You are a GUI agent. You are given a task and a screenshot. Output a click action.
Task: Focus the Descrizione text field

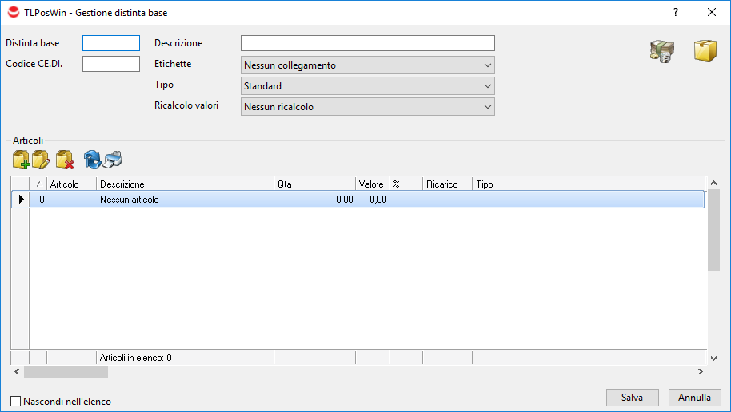point(367,43)
